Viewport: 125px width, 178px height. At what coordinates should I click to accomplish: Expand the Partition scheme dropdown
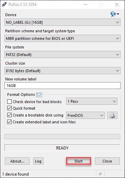[x=62, y=38]
